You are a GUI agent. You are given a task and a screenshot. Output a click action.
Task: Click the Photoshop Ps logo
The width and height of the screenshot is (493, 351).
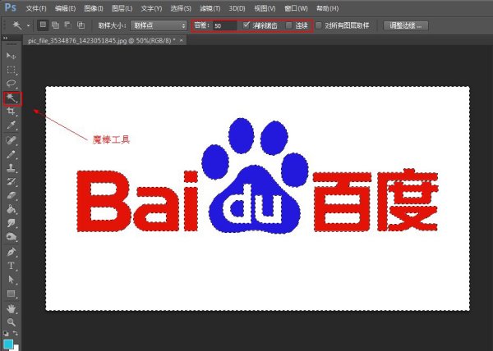click(x=11, y=7)
